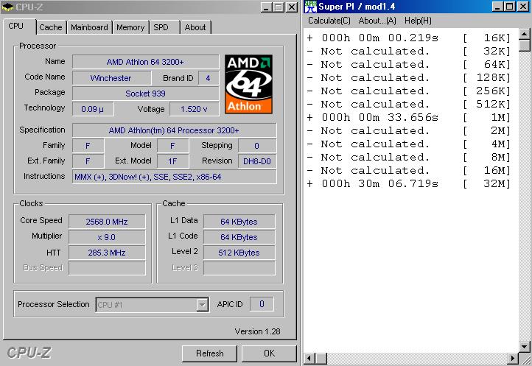Viewport: 532px width, 366px height.
Task: Click the Code Name value Winchester
Action: [111, 78]
